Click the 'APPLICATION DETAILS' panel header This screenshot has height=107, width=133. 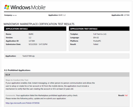click(x=35, y=29)
